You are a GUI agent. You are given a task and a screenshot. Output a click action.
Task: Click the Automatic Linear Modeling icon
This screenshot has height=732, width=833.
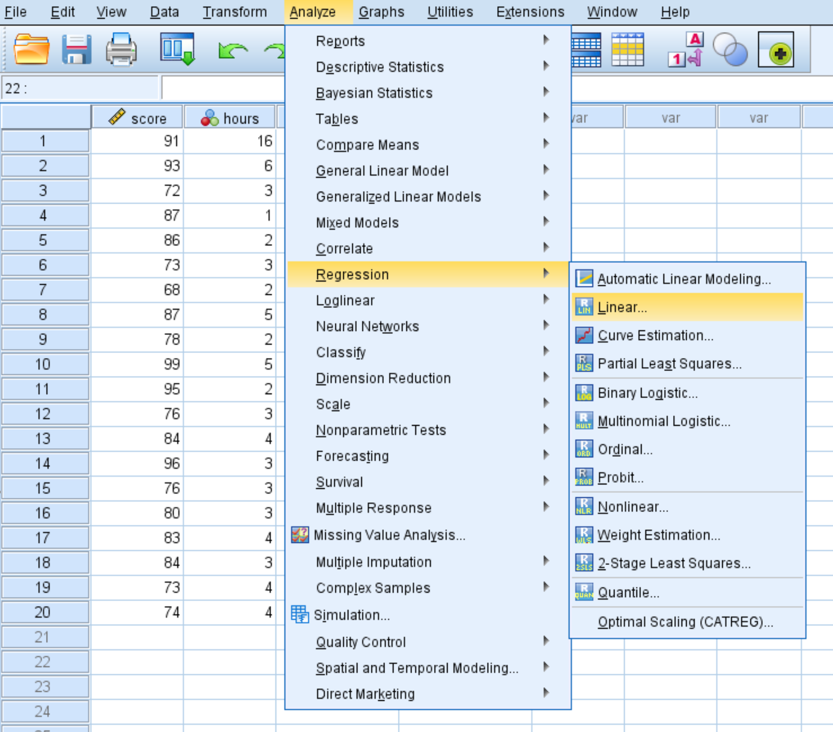(584, 279)
